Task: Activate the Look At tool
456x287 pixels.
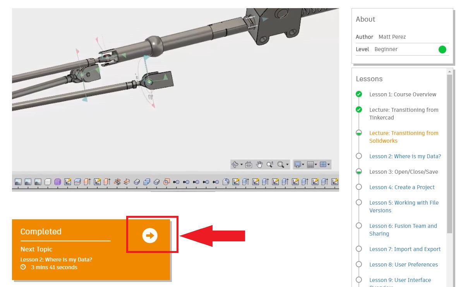Action: point(249,164)
